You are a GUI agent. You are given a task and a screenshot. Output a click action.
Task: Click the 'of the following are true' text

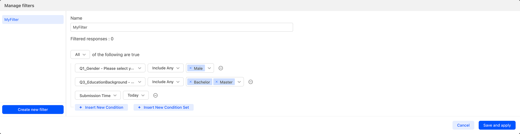tap(116, 54)
